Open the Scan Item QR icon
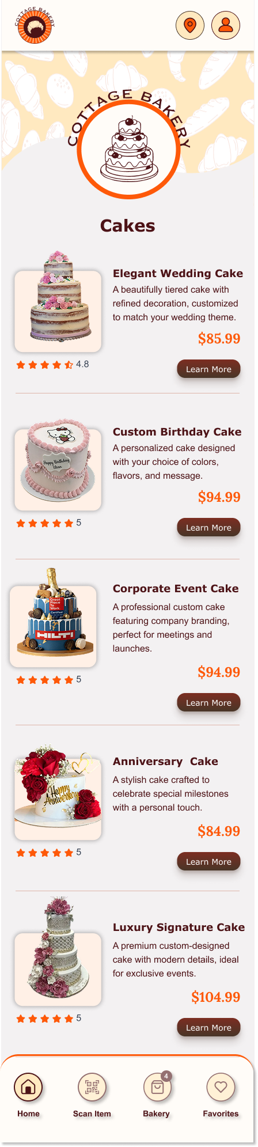Screen dimensions: 258x1147 click(x=92, y=1087)
